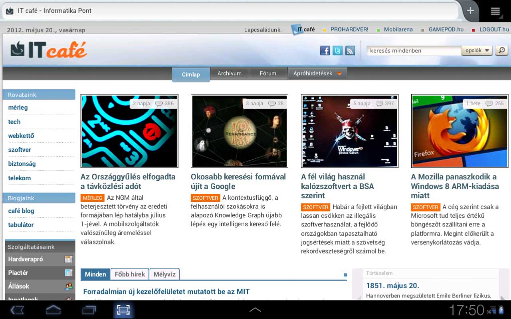Open 'Forradalmian új kezelőfelületet' headline
Viewport: 511px width, 319px height.
(x=166, y=292)
